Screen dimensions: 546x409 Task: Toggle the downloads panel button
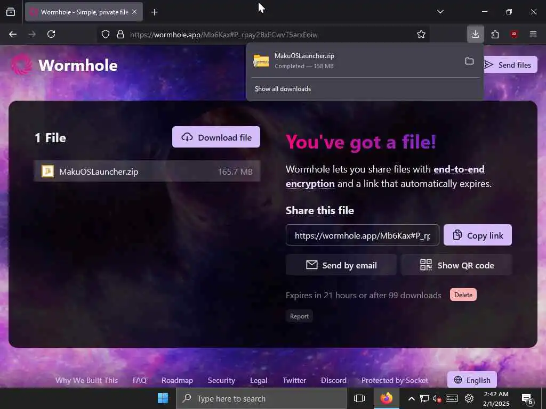click(x=475, y=34)
